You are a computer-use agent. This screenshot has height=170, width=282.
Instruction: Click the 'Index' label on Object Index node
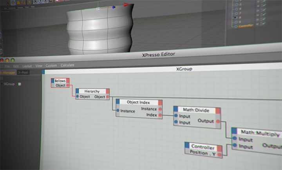pyautogui.click(x=152, y=115)
